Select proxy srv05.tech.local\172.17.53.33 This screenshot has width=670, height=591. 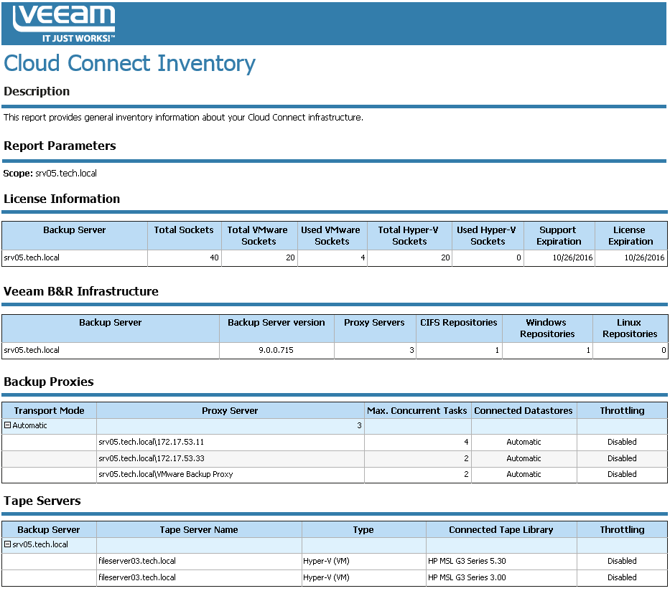point(152,458)
